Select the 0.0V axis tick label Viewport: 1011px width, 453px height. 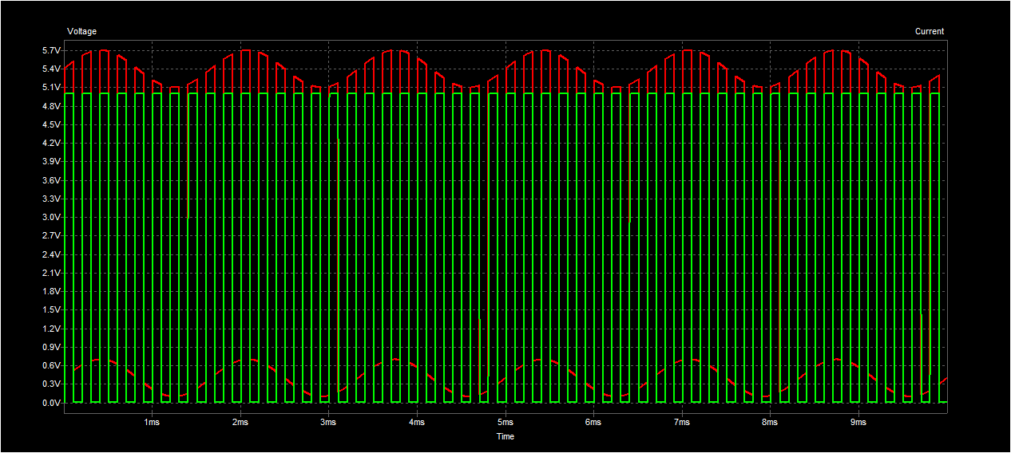click(x=51, y=403)
